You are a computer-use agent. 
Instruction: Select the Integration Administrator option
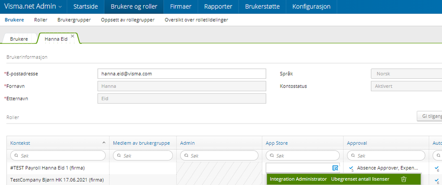point(298,179)
